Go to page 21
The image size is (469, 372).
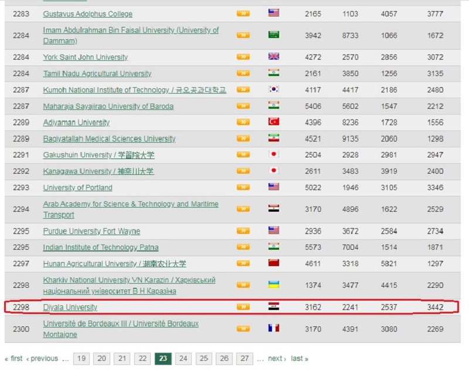[122, 359]
